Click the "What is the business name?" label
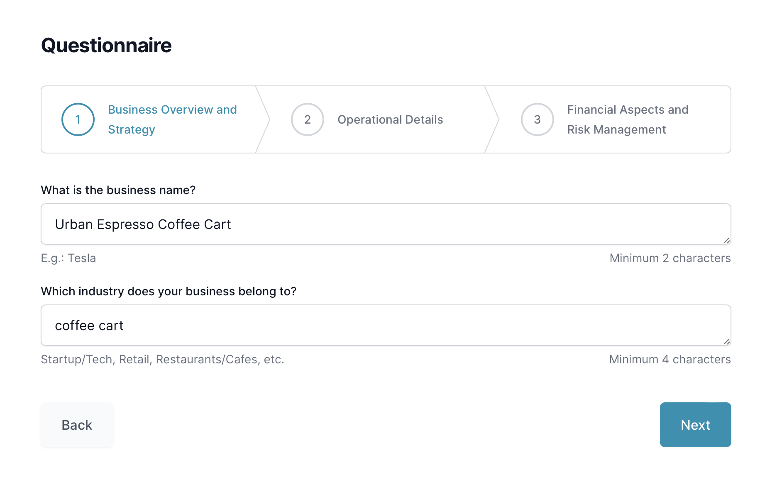 pos(118,190)
